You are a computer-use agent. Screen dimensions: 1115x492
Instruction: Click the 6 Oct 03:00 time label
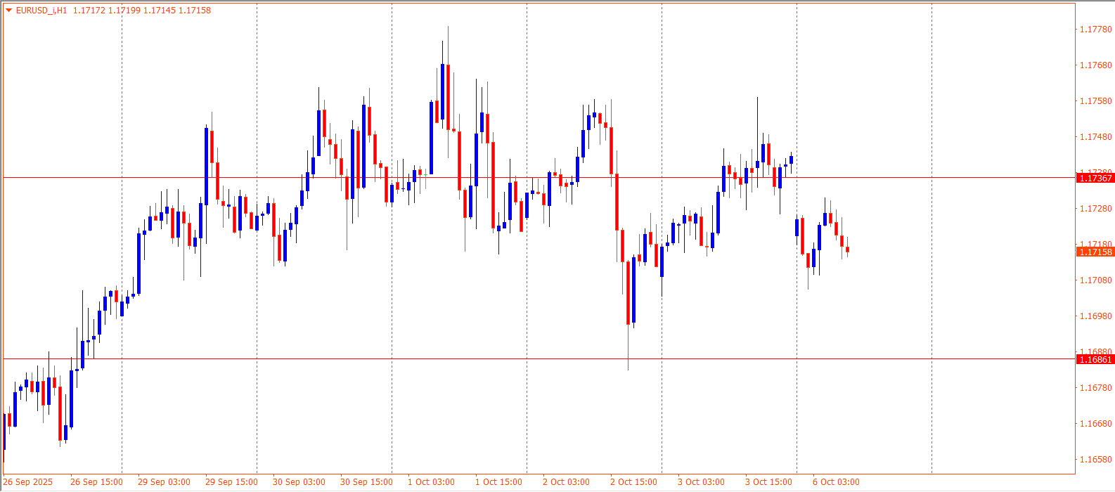click(836, 482)
